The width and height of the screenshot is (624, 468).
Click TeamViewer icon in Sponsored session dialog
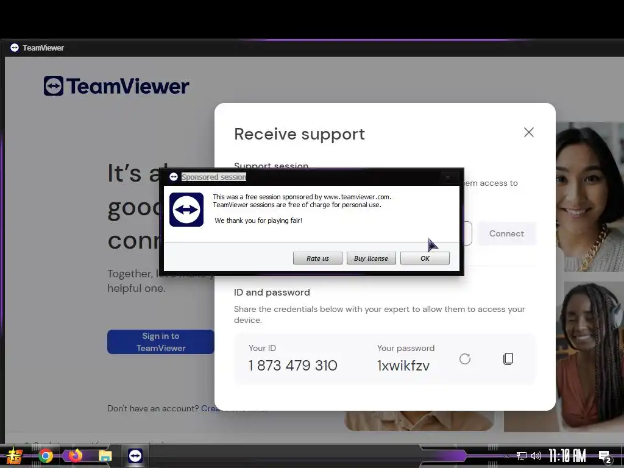point(186,210)
